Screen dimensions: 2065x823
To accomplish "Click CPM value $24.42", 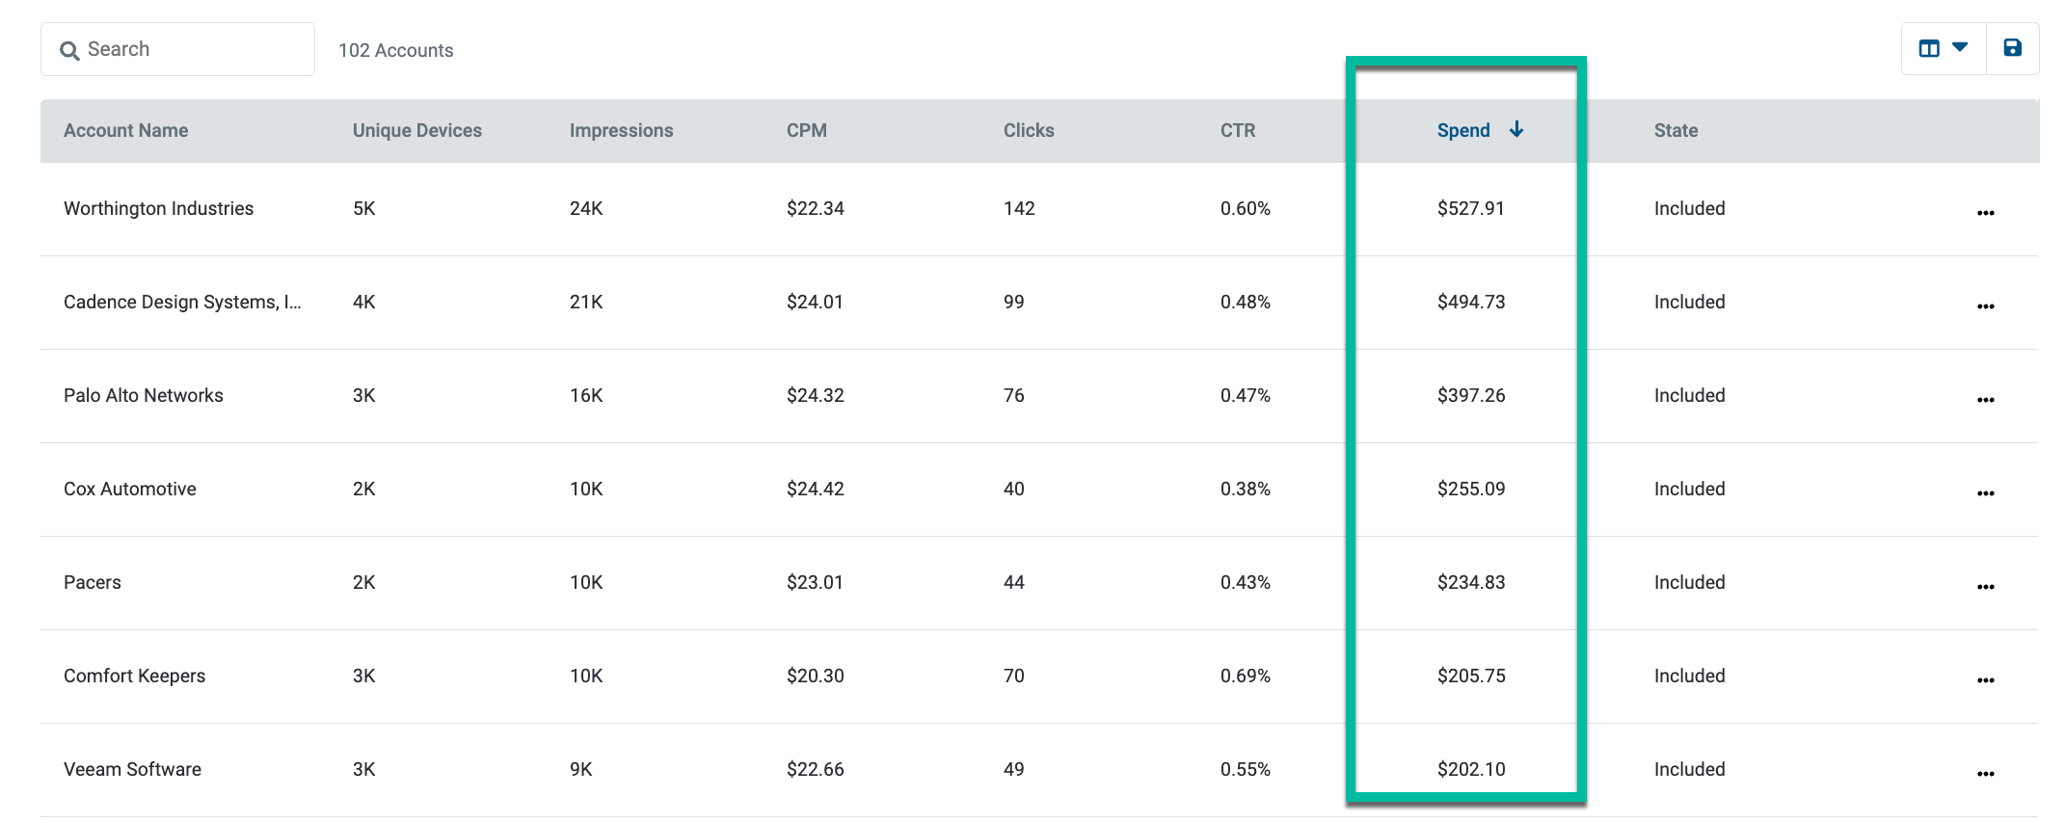I will (x=815, y=489).
